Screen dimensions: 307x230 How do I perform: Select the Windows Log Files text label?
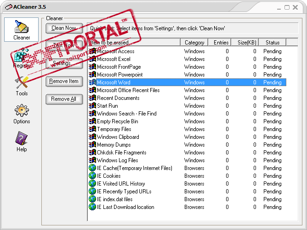(118, 160)
